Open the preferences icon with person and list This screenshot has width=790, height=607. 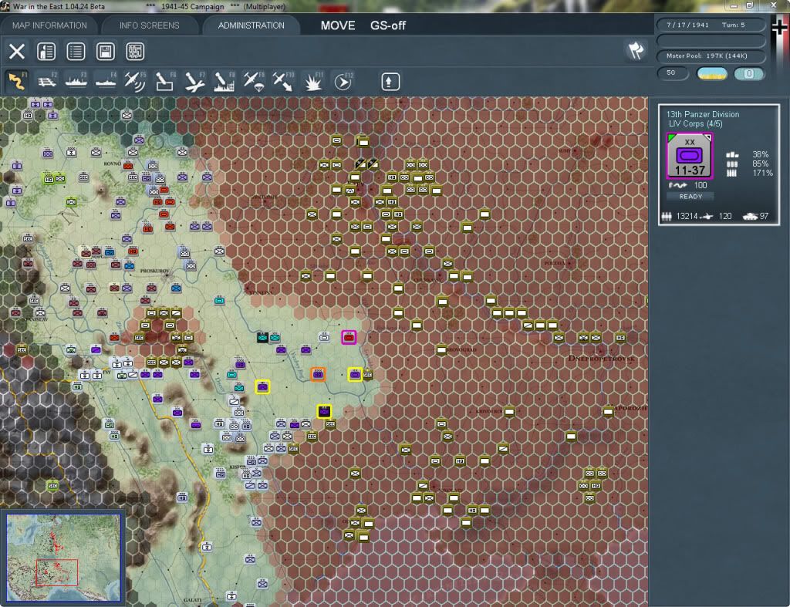tap(46, 52)
